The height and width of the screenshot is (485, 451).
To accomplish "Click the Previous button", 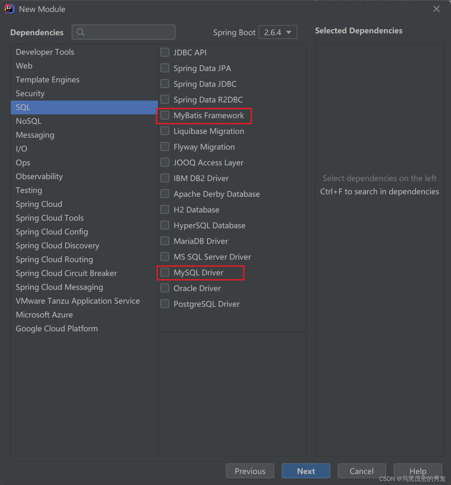I will click(250, 471).
